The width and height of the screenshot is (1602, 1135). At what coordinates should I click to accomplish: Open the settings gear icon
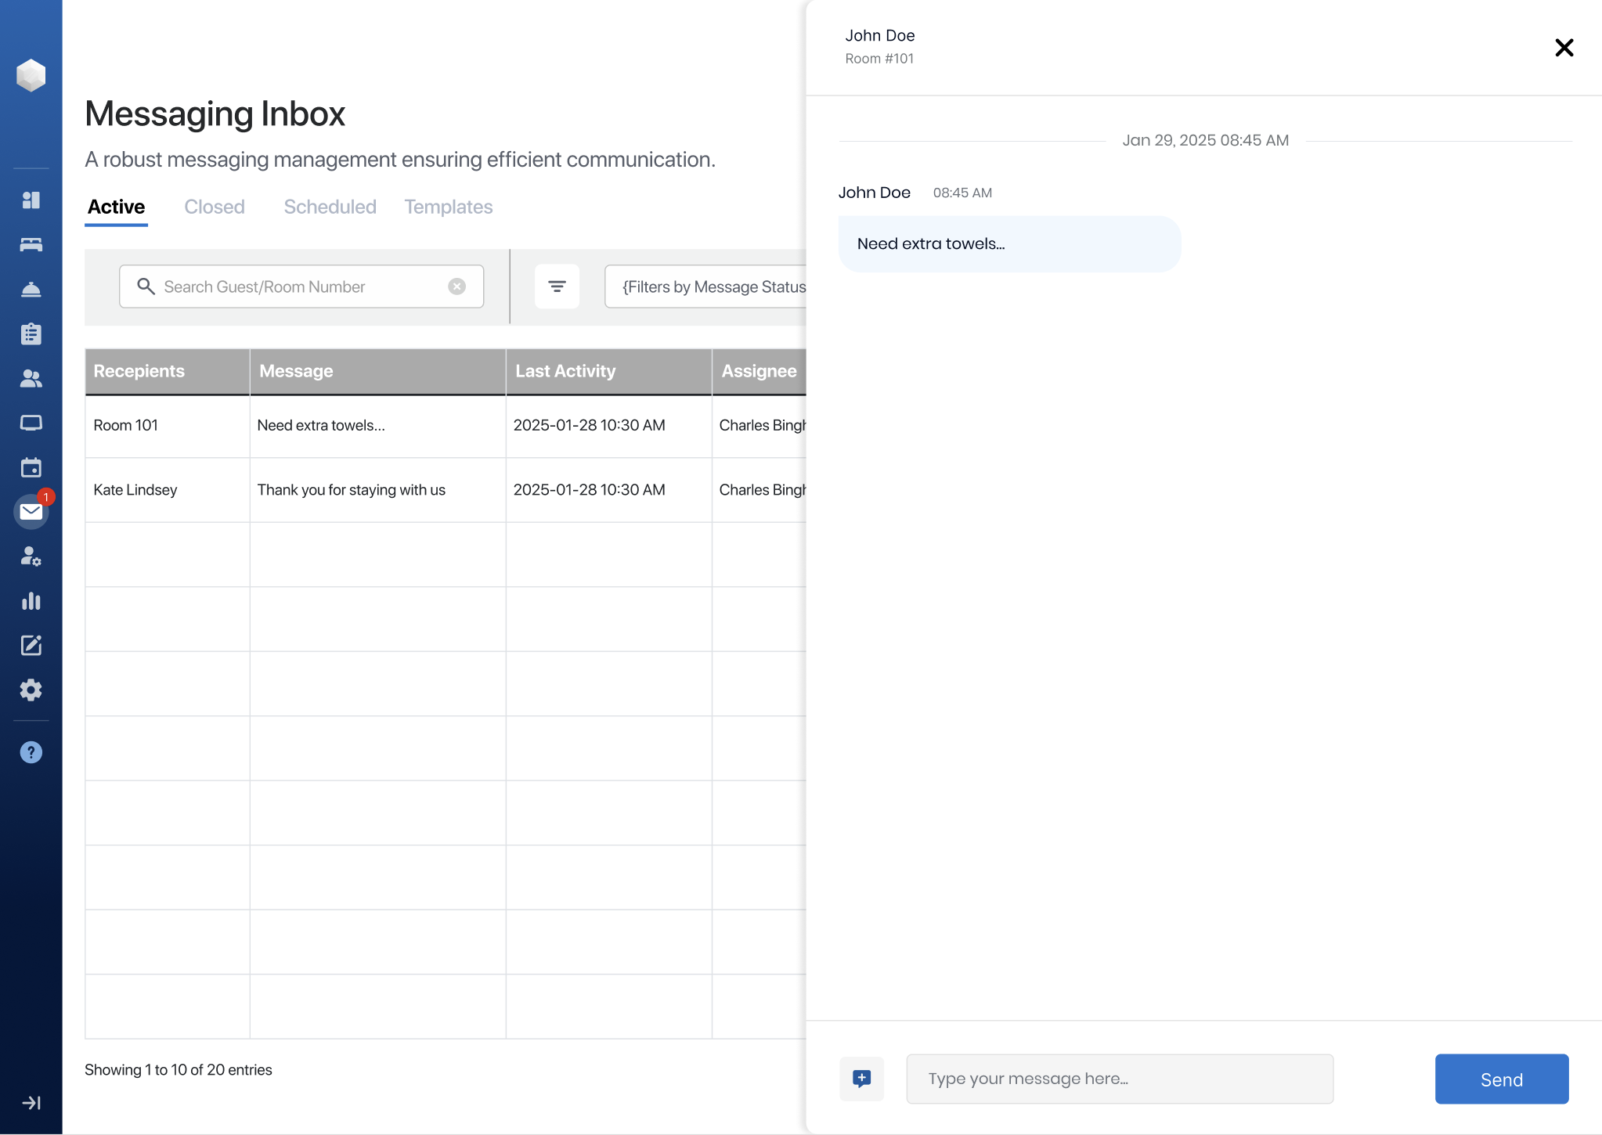pyautogui.click(x=31, y=690)
